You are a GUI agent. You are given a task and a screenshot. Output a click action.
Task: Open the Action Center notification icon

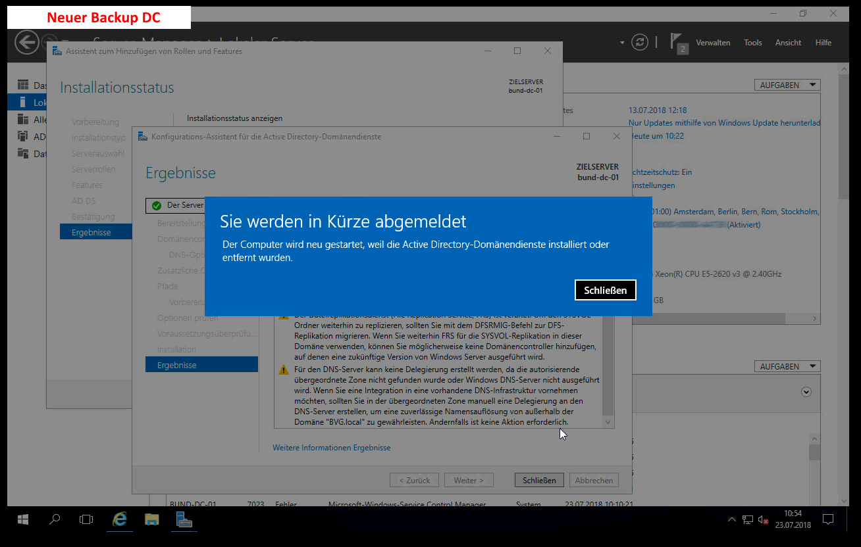[828, 519]
